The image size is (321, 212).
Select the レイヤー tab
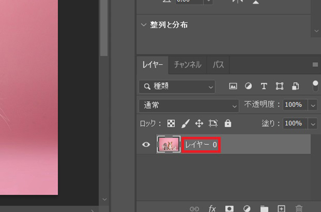[152, 65]
